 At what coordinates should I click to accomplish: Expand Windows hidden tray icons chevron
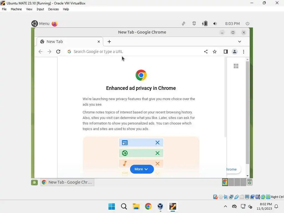click(x=225, y=206)
